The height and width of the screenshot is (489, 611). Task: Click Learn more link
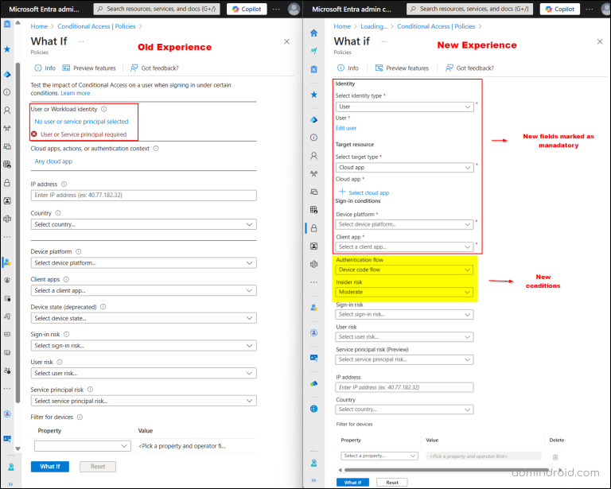pyautogui.click(x=76, y=94)
